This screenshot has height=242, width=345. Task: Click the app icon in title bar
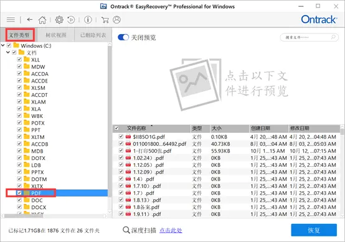[103, 6]
